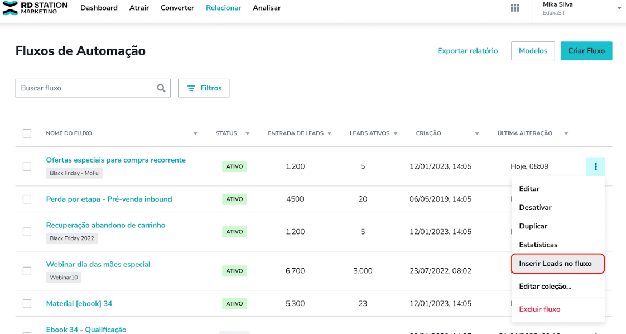This screenshot has height=334, width=626.
Task: Sort by Última Alteração arrow
Action: pyautogui.click(x=566, y=134)
